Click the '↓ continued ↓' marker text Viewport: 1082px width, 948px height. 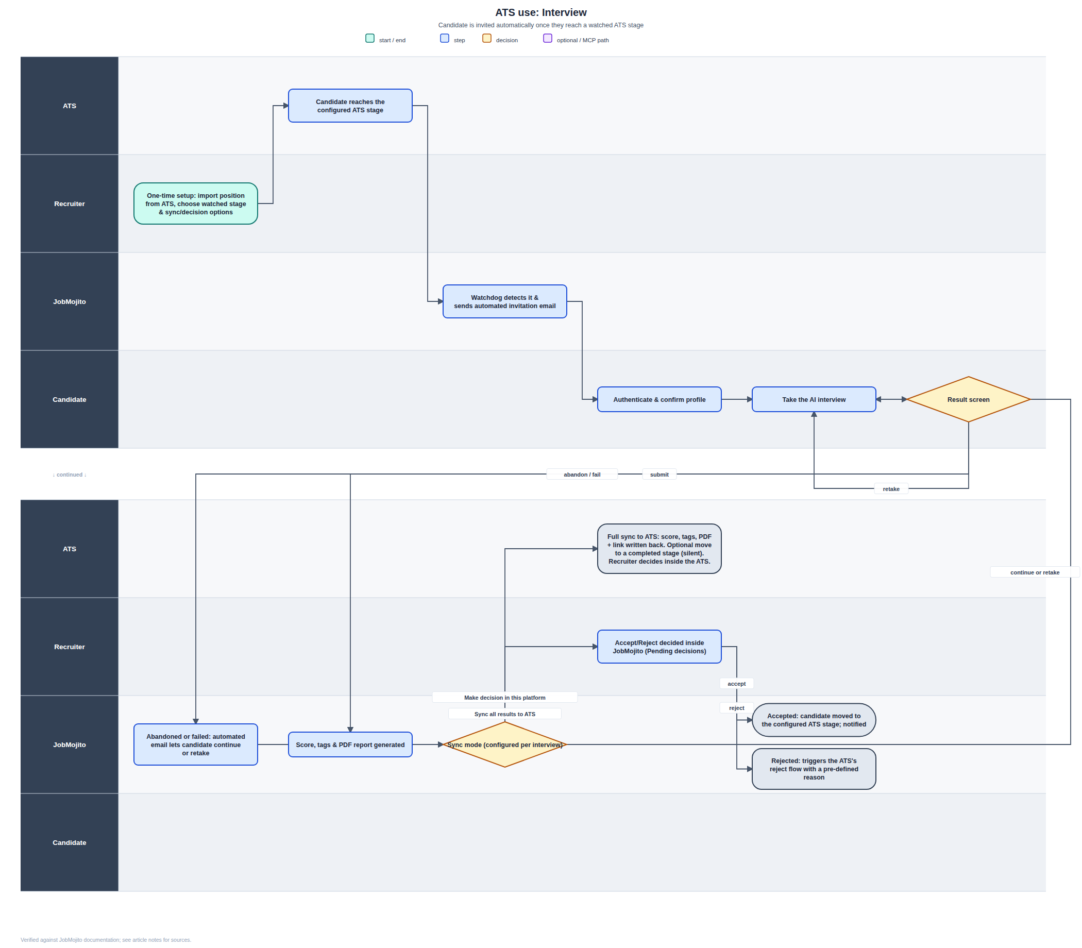click(70, 475)
